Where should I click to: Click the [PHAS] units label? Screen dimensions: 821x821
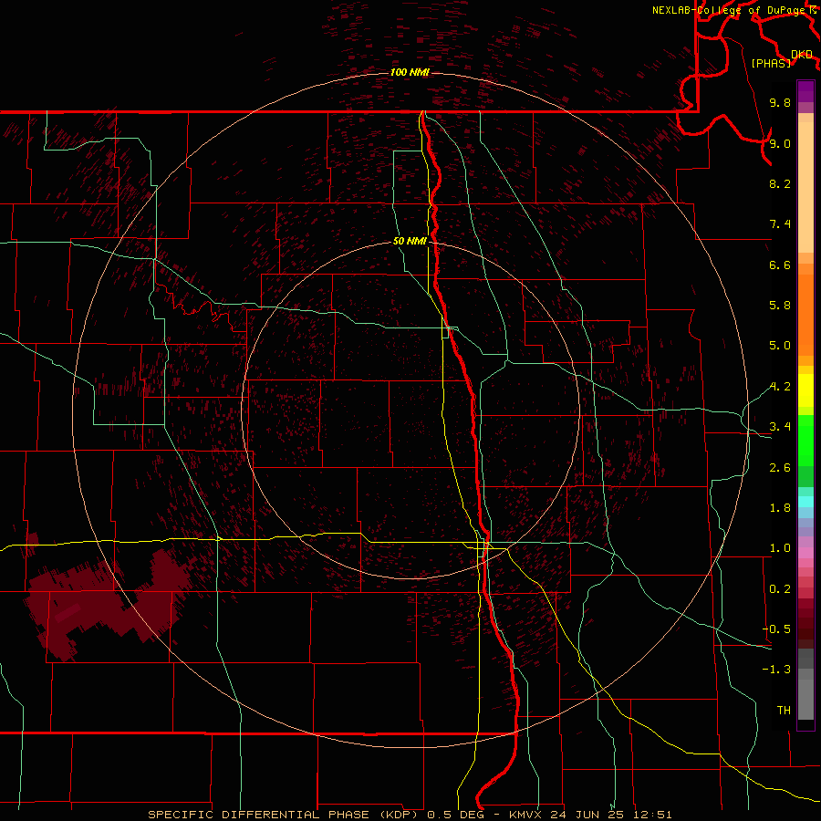click(x=771, y=63)
